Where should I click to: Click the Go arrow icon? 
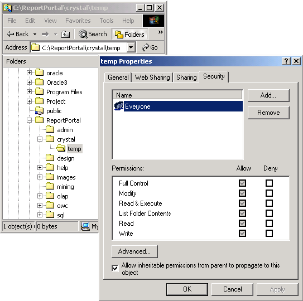(146, 47)
